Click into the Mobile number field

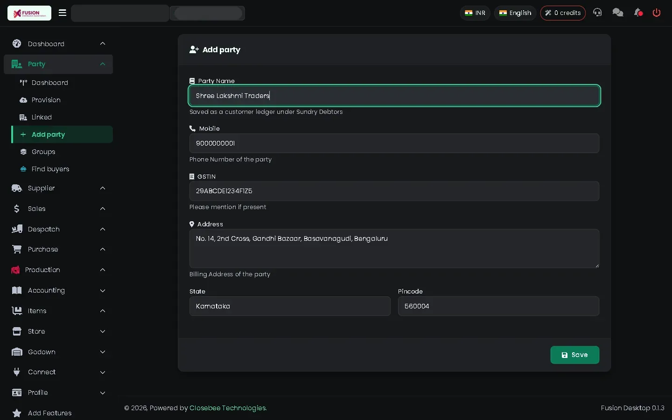394,143
